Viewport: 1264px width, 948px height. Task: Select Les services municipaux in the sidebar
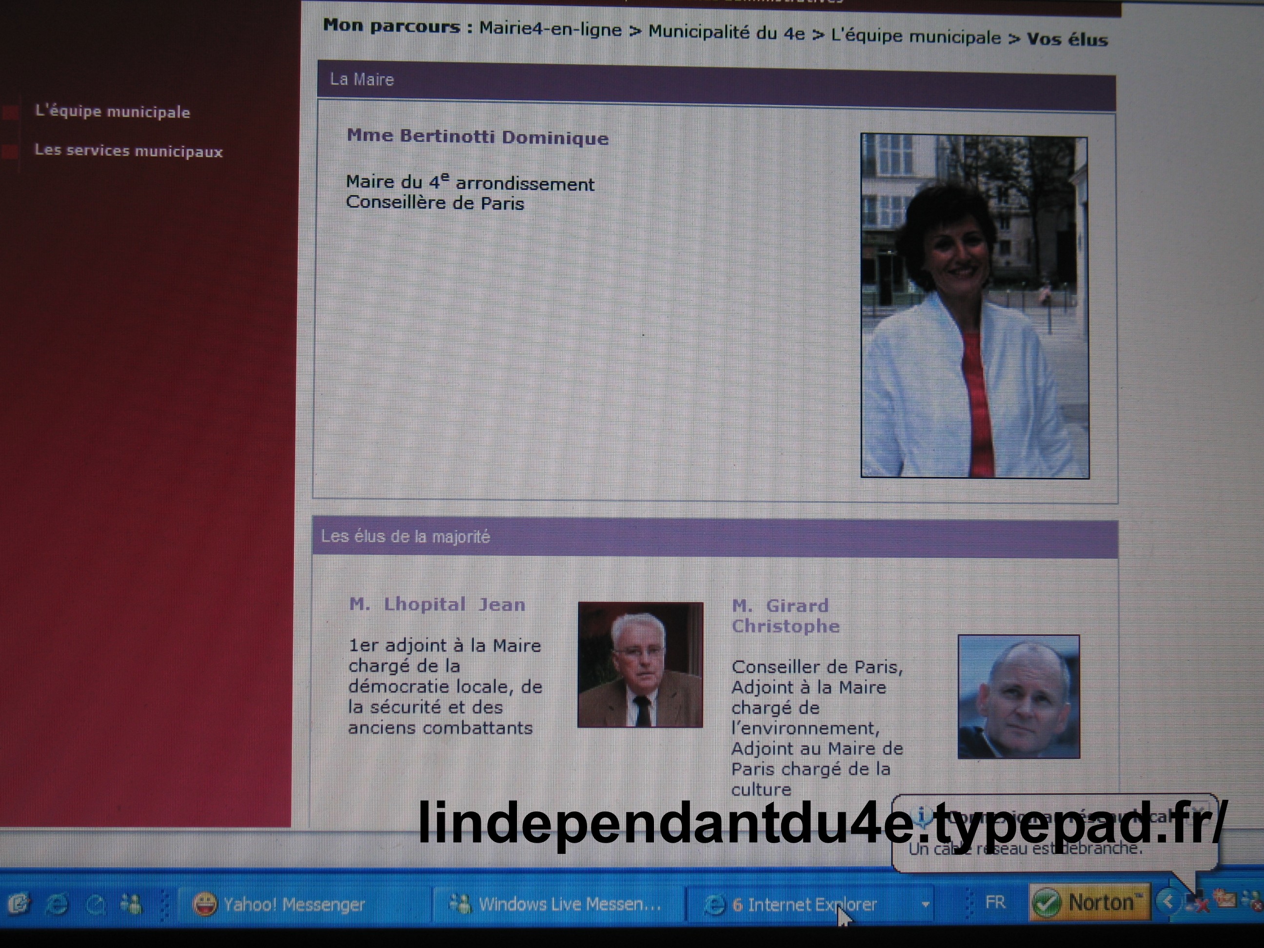point(129,150)
